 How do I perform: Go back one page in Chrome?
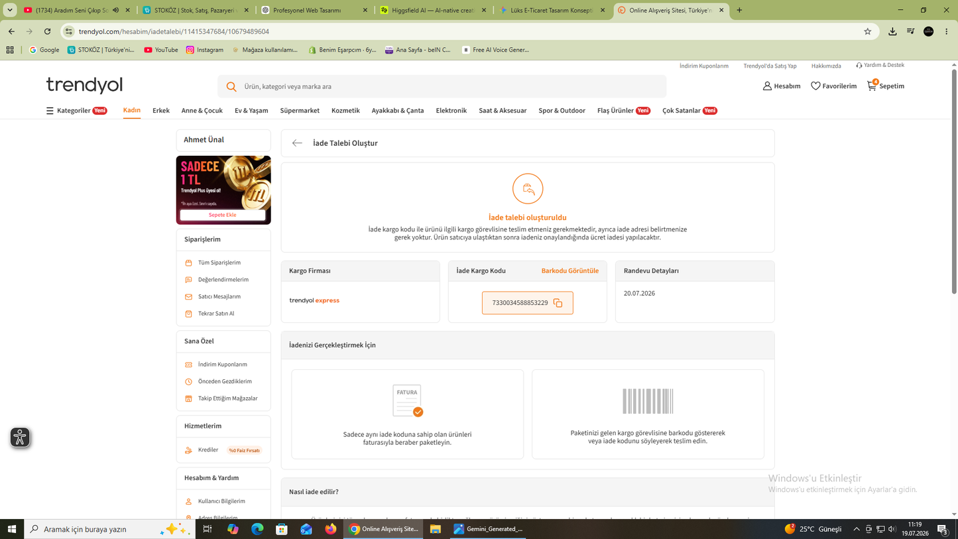pyautogui.click(x=11, y=31)
